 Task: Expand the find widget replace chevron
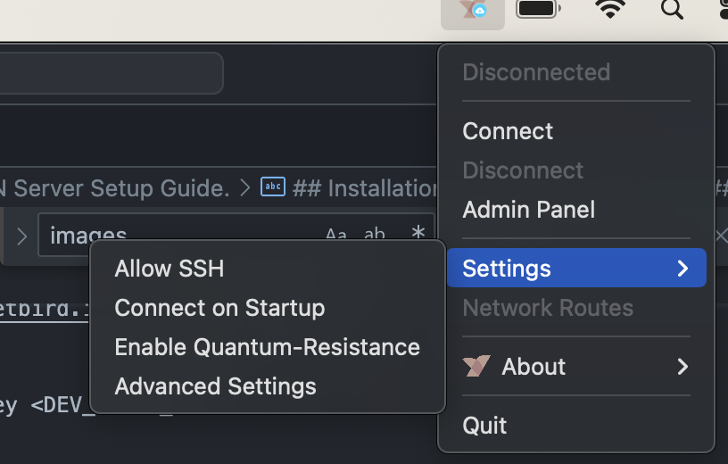tap(21, 236)
